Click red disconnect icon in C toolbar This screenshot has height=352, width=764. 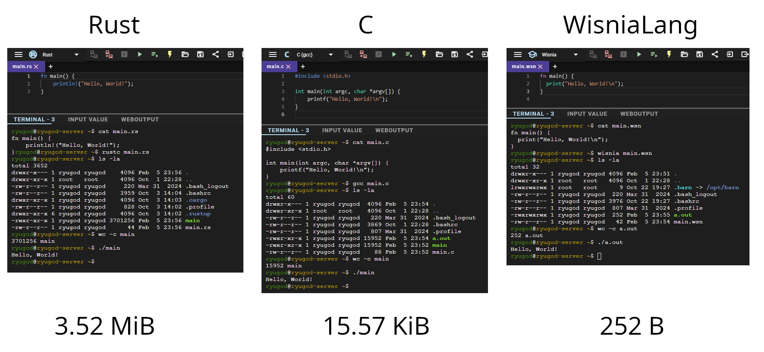pyautogui.click(x=363, y=54)
